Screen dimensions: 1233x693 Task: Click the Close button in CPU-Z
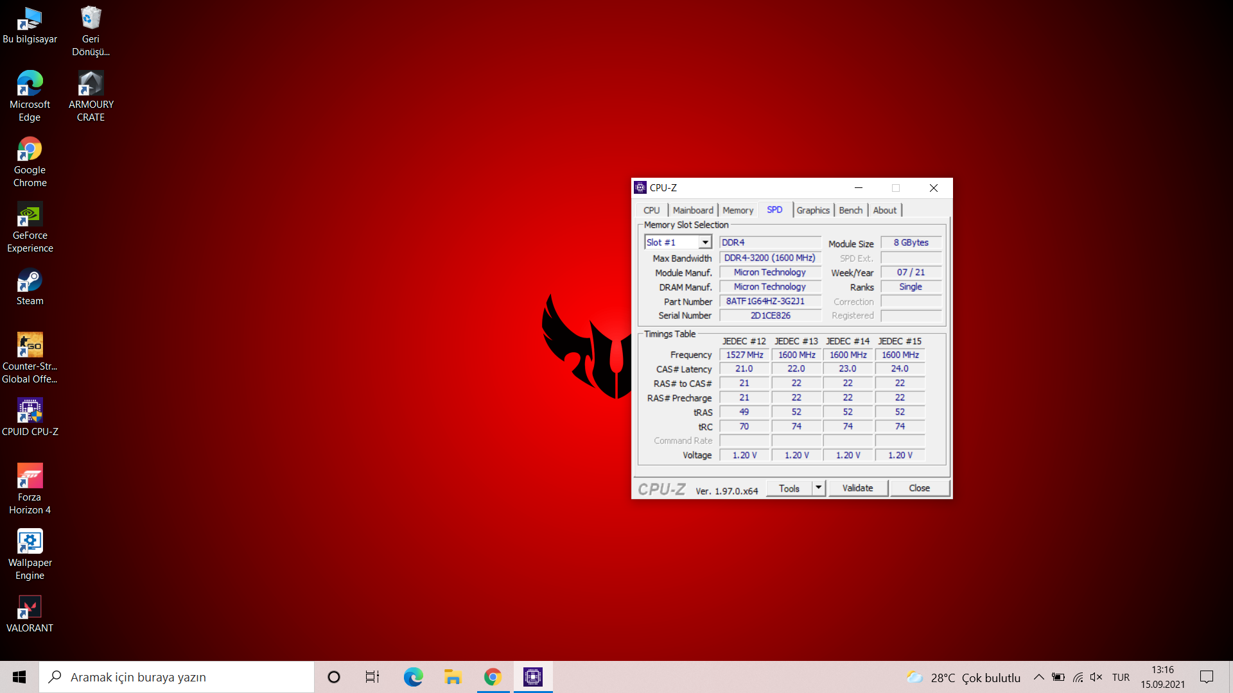[919, 488]
